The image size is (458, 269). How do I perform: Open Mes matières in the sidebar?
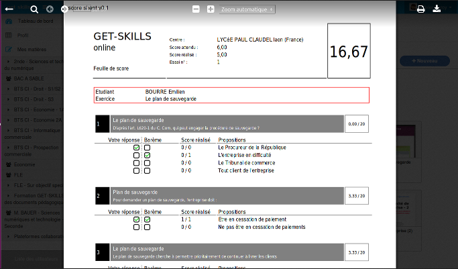pyautogui.click(x=31, y=49)
